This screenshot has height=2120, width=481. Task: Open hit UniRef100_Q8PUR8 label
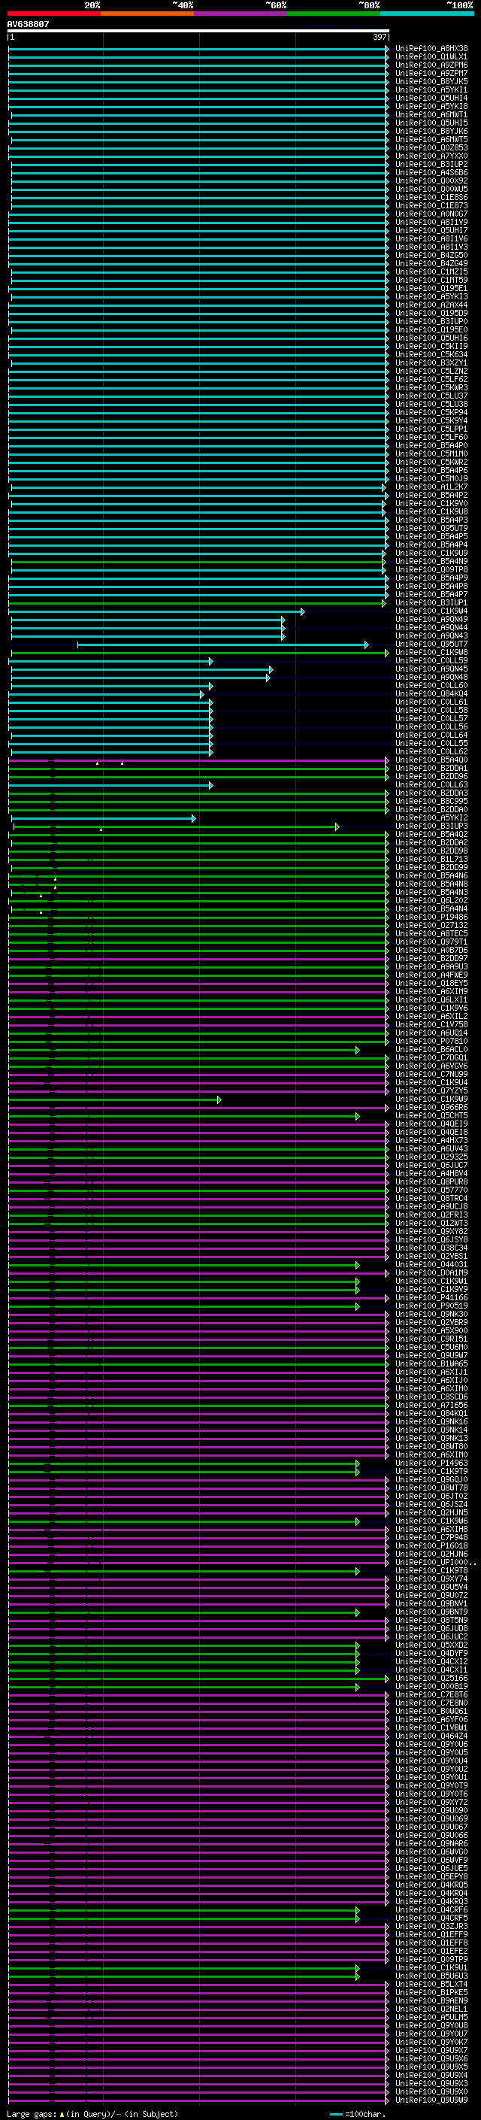tap(431, 1183)
